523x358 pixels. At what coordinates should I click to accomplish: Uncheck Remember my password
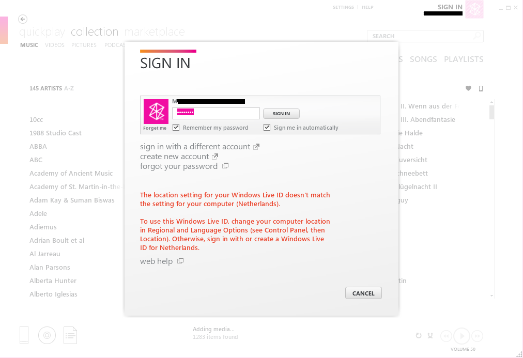[176, 128]
